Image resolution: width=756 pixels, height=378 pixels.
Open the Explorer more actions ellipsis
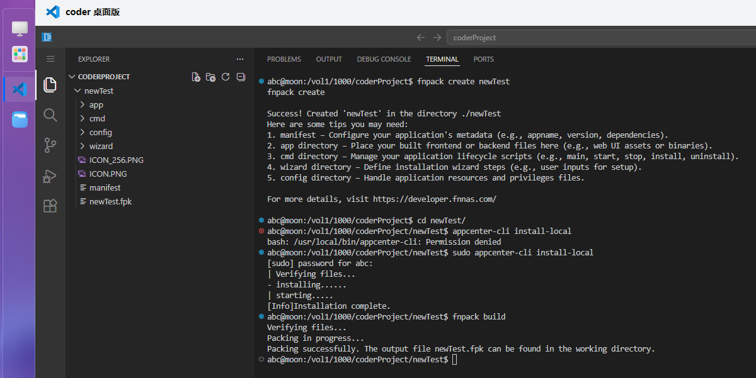click(x=240, y=59)
